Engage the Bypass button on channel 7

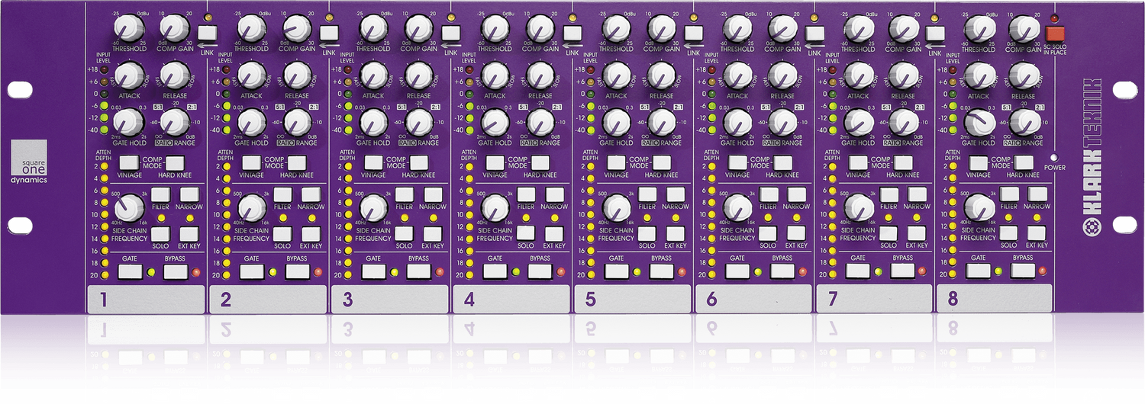click(903, 271)
